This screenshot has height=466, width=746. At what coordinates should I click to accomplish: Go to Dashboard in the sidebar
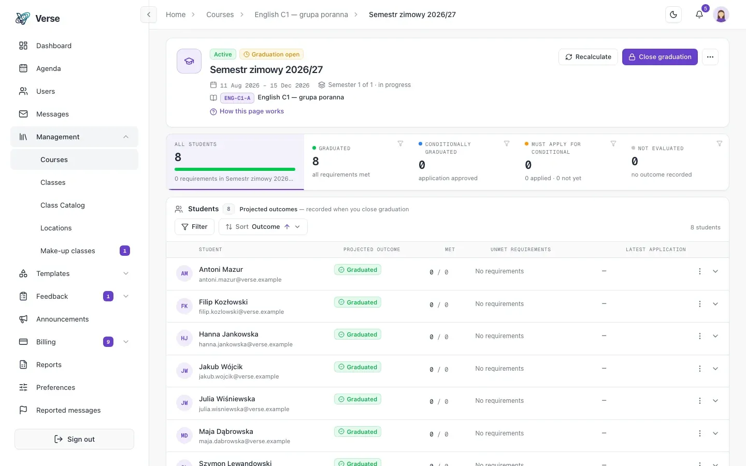tap(74, 46)
